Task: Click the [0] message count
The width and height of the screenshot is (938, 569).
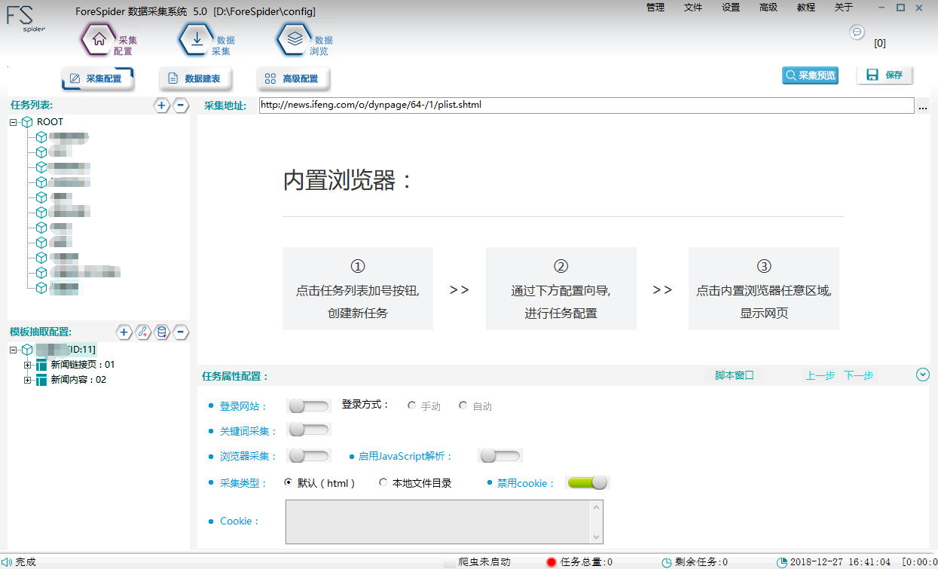Action: pos(880,43)
